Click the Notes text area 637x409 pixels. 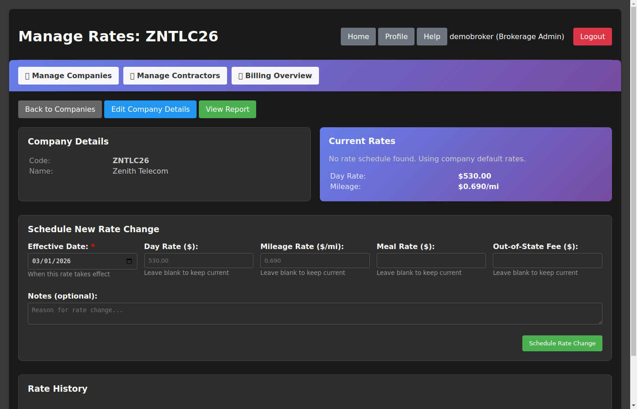coord(315,314)
